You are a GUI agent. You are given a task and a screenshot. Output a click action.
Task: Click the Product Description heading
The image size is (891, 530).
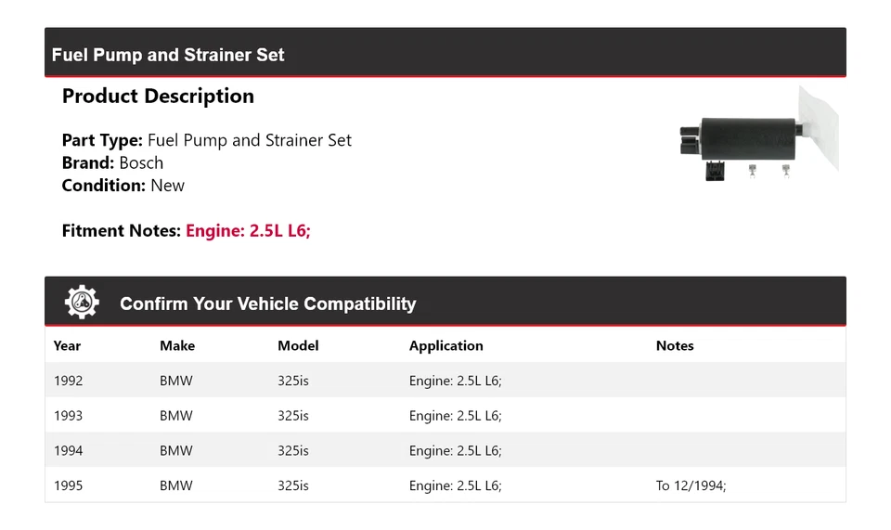[x=158, y=97]
